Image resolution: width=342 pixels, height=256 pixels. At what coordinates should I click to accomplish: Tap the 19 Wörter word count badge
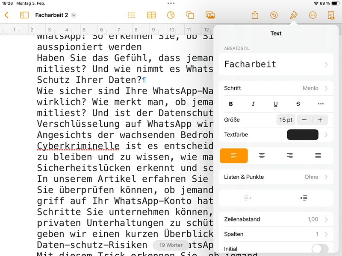[x=171, y=245]
